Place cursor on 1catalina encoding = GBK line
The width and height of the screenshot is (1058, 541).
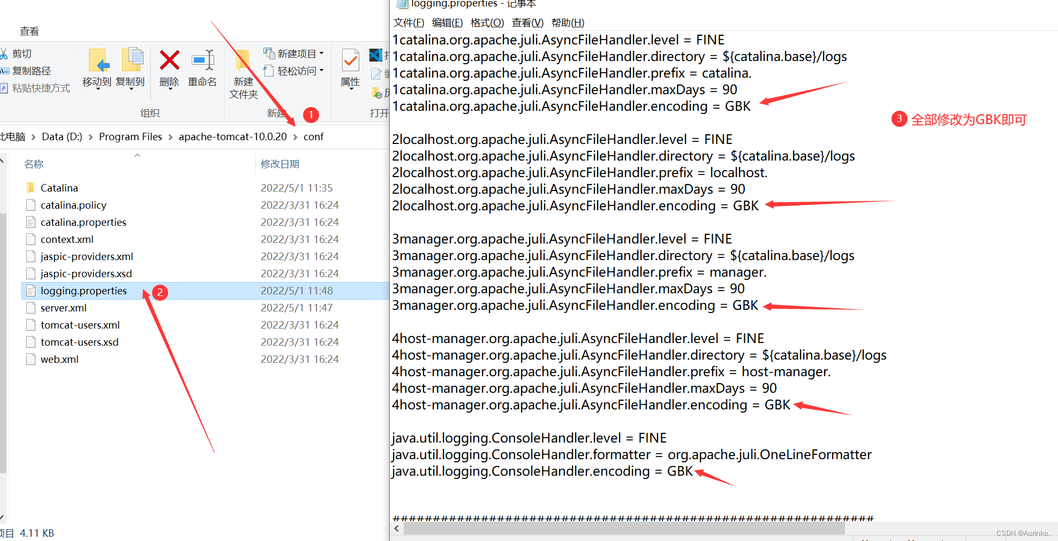pyautogui.click(x=571, y=106)
